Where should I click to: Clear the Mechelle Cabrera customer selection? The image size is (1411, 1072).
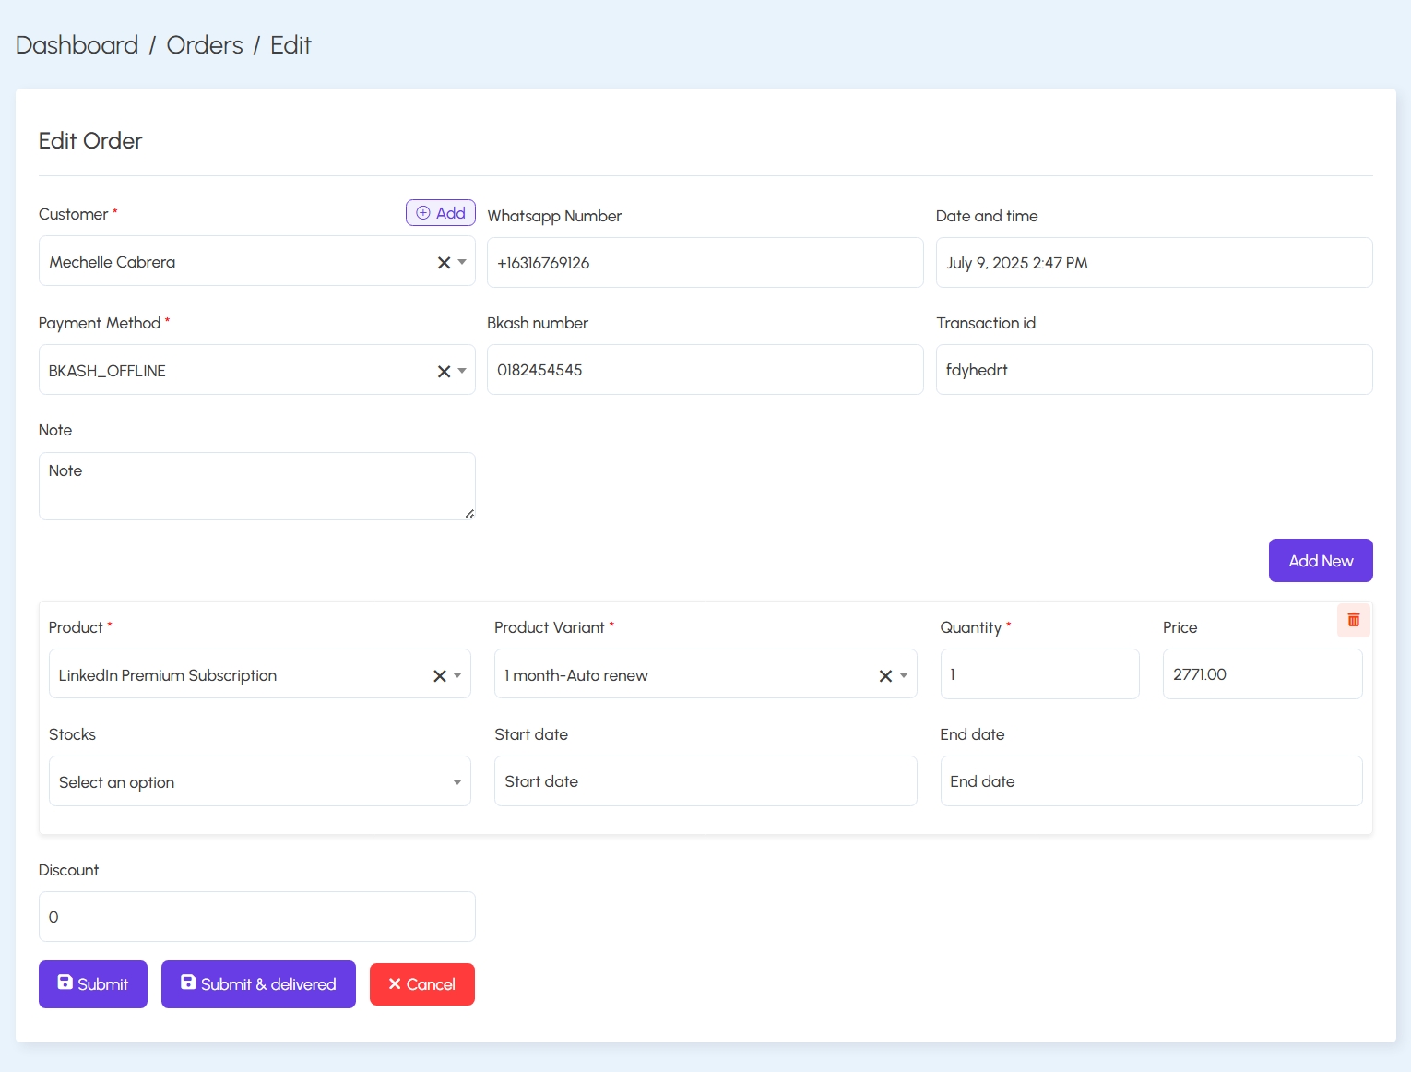(444, 263)
